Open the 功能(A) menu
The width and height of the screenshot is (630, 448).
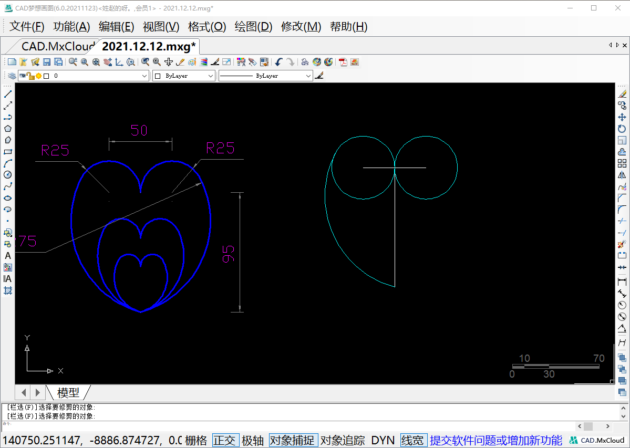71,26
